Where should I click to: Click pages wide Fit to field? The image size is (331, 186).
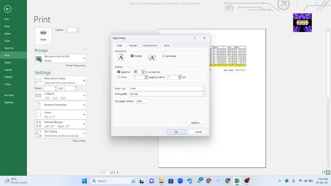click(139, 77)
